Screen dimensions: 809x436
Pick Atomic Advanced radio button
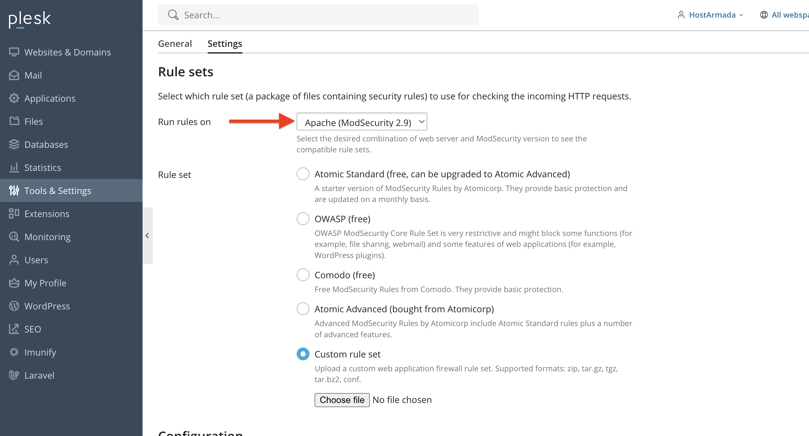(x=303, y=309)
